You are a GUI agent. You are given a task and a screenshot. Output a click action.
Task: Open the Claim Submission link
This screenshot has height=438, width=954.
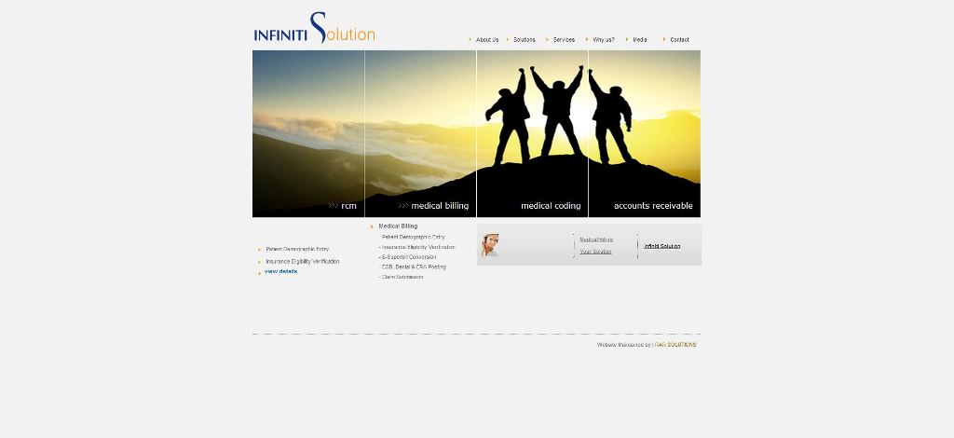402,277
